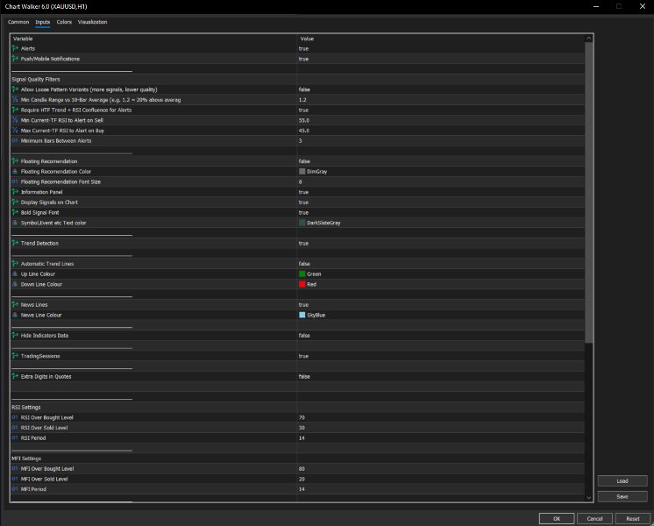Go to the Visualization tab

93,22
